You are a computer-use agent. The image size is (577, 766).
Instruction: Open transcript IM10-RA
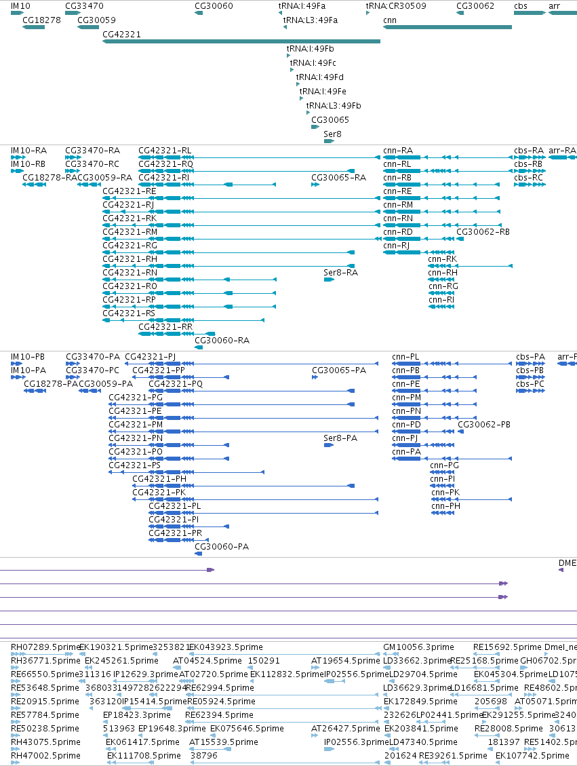point(28,151)
